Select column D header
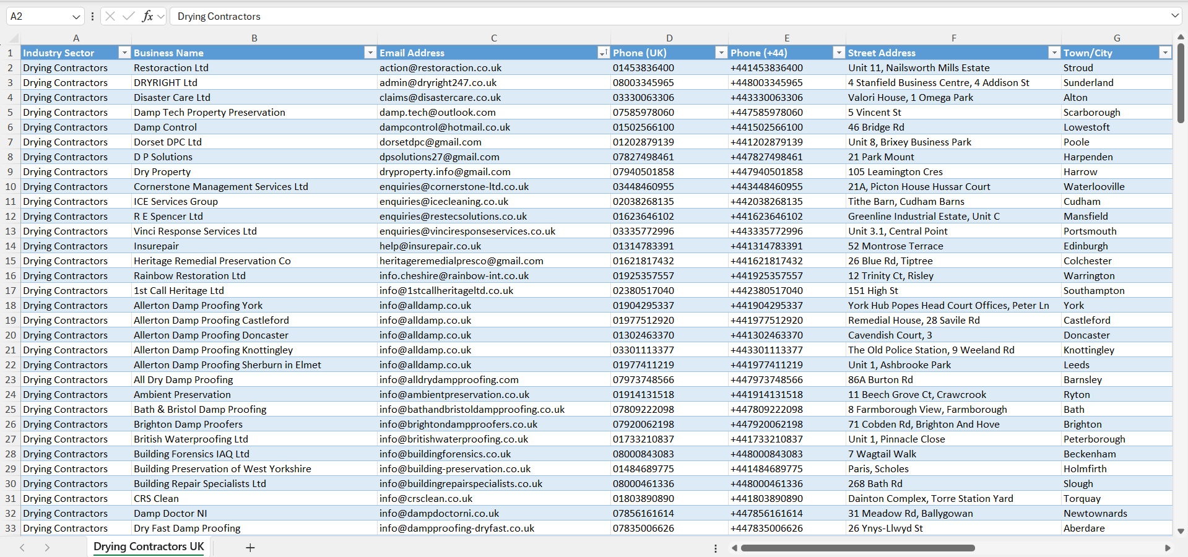 click(x=669, y=38)
